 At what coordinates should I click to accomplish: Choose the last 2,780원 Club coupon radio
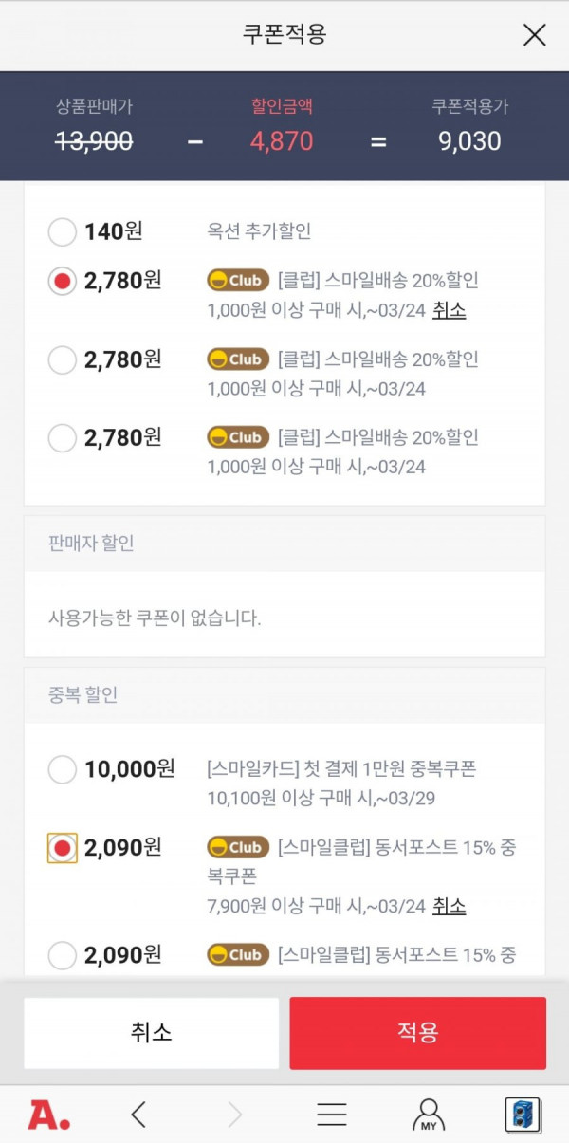(x=63, y=438)
